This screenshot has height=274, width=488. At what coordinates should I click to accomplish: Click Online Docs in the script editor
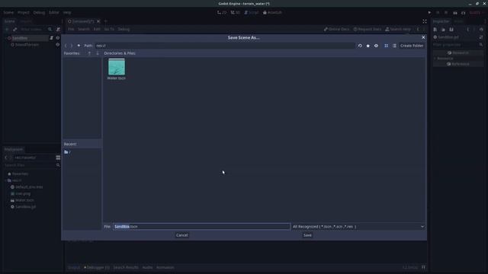click(336, 29)
